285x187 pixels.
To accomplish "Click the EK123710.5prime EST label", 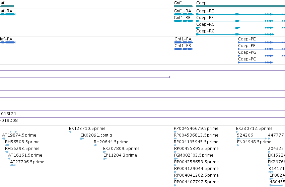I will (x=87, y=129).
